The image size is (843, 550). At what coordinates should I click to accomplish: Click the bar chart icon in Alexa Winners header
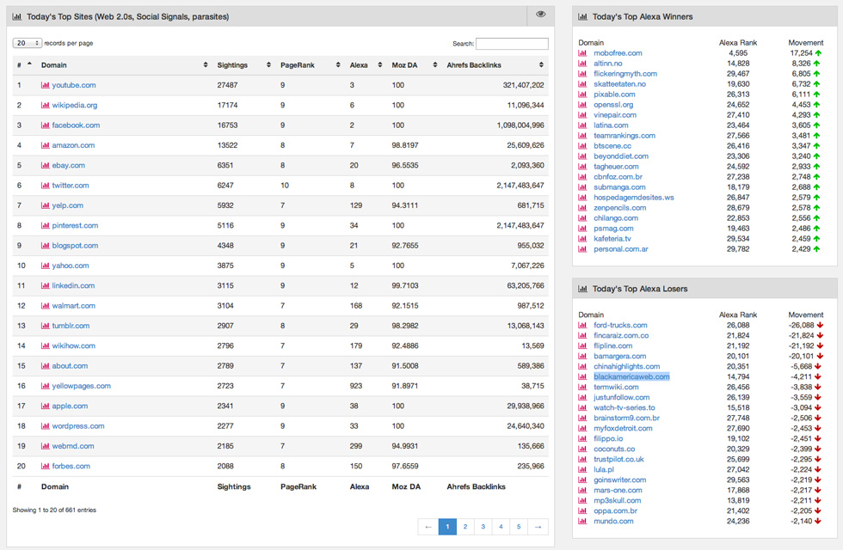[583, 16]
